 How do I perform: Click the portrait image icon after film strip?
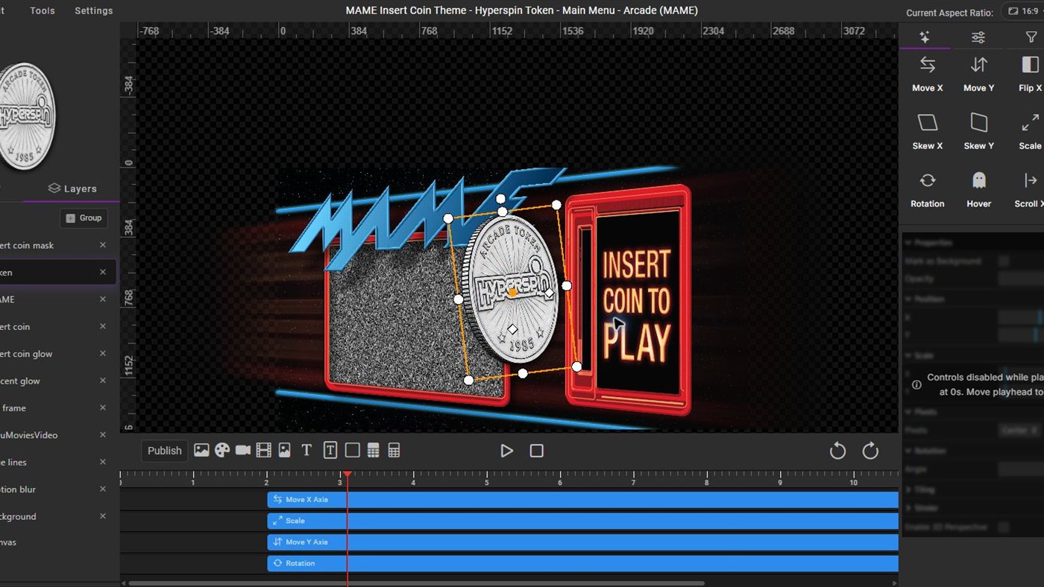284,450
